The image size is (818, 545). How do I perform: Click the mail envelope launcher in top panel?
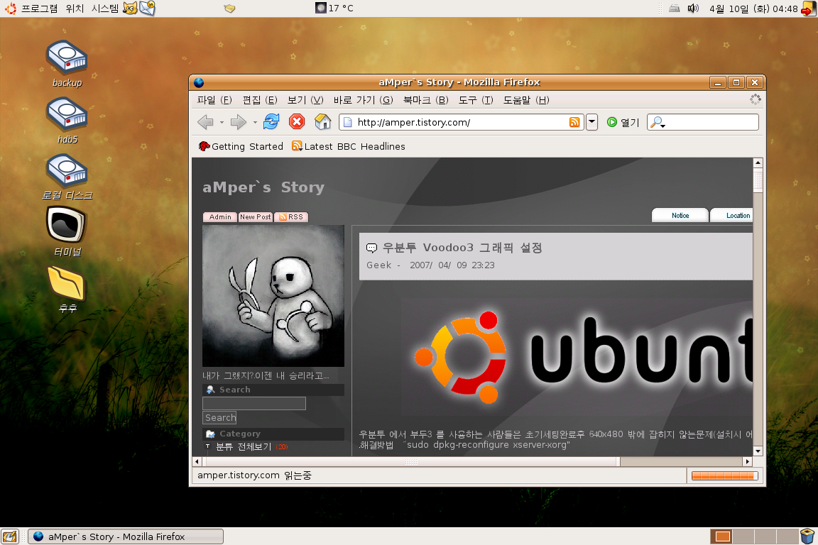tap(148, 9)
